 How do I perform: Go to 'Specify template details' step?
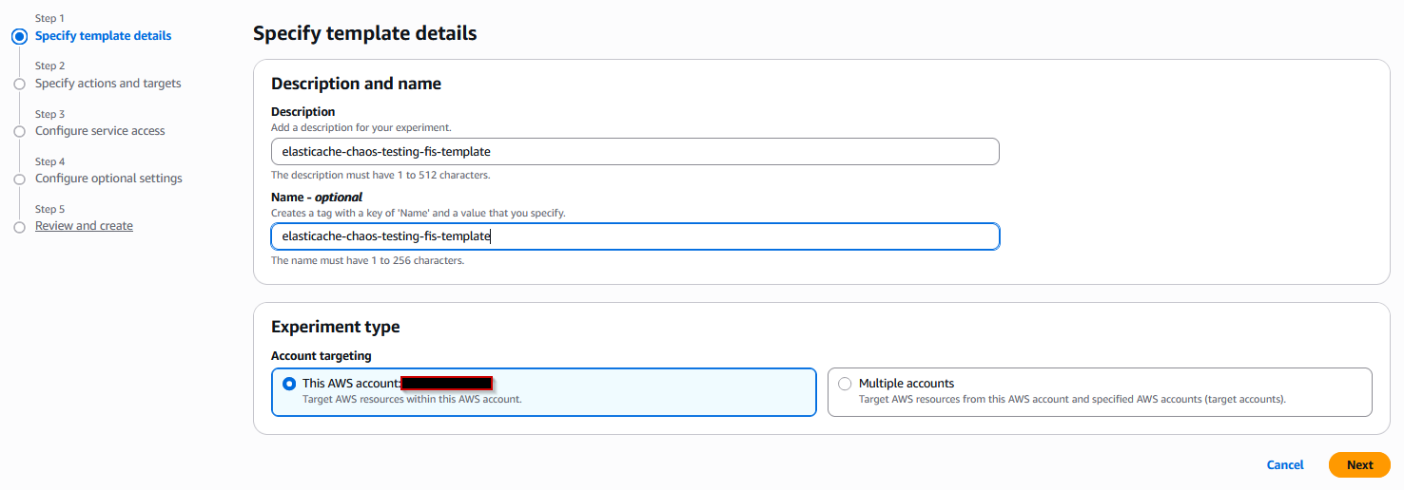click(x=103, y=36)
